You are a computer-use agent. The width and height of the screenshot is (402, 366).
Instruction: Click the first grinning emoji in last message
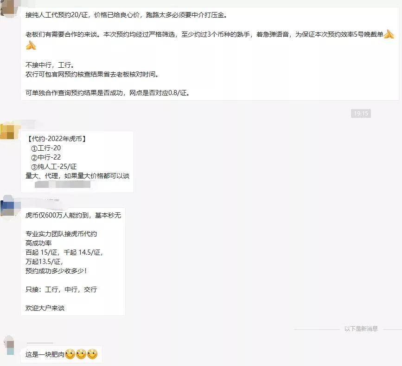(x=70, y=354)
